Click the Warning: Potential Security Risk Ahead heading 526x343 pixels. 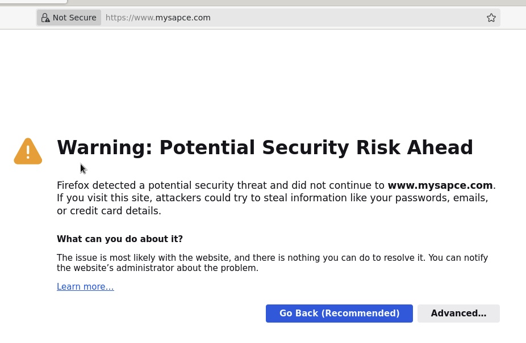(265, 147)
